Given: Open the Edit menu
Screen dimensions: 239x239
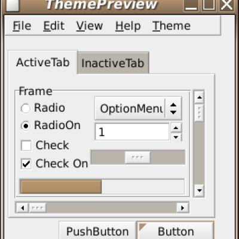Looking at the screenshot, I should (x=54, y=26).
